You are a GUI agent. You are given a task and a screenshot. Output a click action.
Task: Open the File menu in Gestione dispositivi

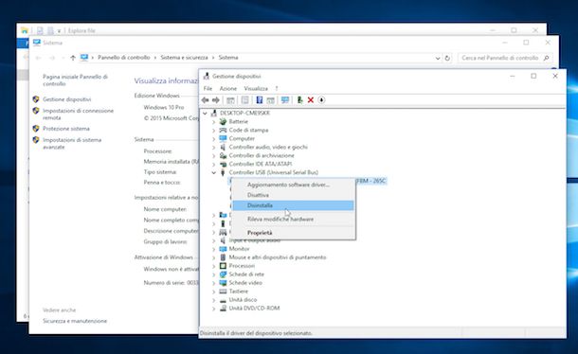click(208, 88)
